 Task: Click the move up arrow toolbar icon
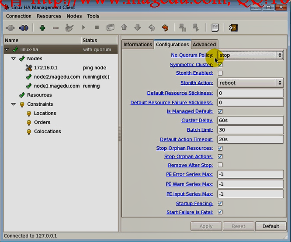click(x=124, y=28)
